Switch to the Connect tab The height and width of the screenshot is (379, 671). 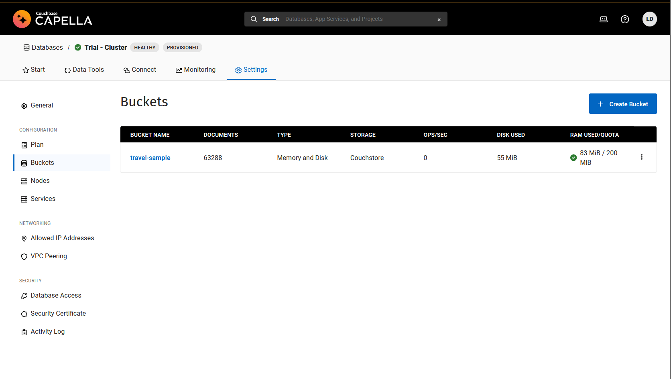140,70
